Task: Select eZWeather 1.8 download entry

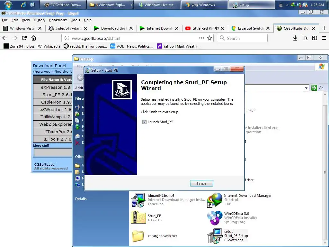Action: (53, 109)
